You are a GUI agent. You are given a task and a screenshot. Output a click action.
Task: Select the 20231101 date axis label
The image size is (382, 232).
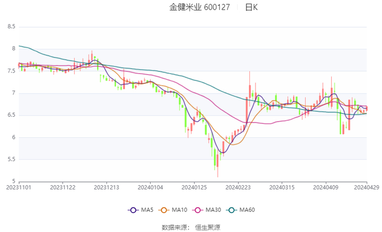pos(19,187)
